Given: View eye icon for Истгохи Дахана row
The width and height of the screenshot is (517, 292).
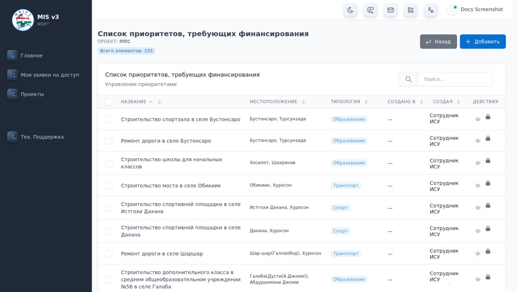Looking at the screenshot, I should tap(478, 208).
